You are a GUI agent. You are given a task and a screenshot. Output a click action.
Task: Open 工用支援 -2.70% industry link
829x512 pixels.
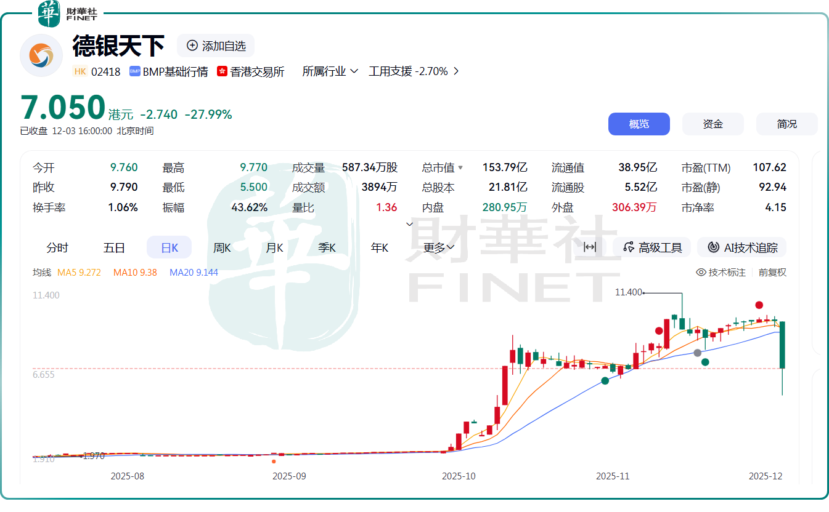[x=414, y=71]
